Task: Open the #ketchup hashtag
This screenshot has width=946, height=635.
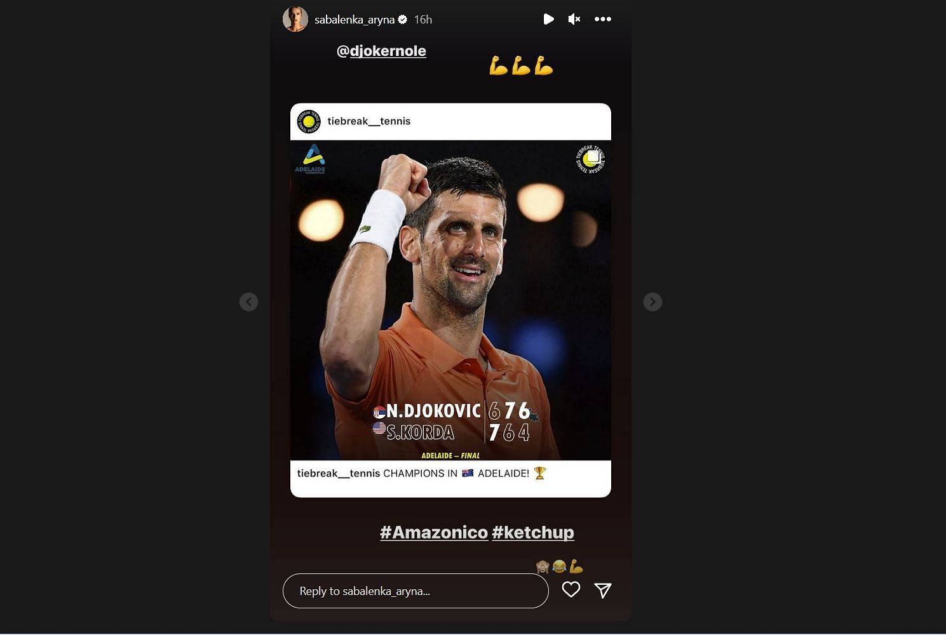Action: [x=533, y=532]
